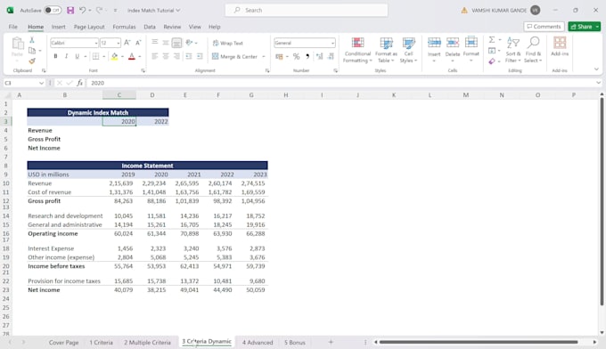
Task: Click the Decrease Indent icon
Action: [189, 56]
